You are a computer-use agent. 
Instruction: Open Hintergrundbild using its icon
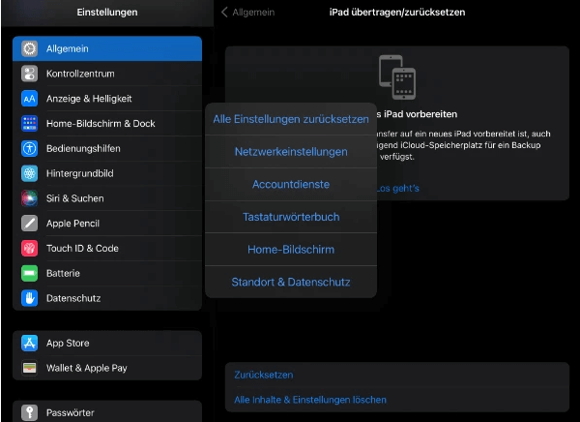29,173
